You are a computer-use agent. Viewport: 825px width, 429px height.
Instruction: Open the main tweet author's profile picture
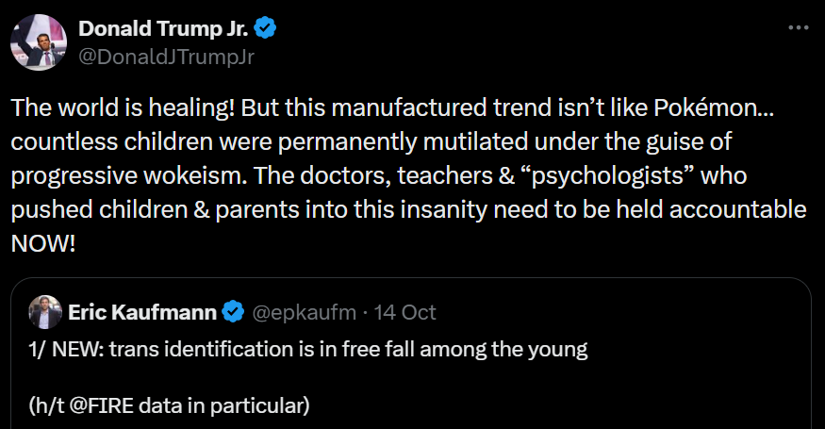(38, 42)
